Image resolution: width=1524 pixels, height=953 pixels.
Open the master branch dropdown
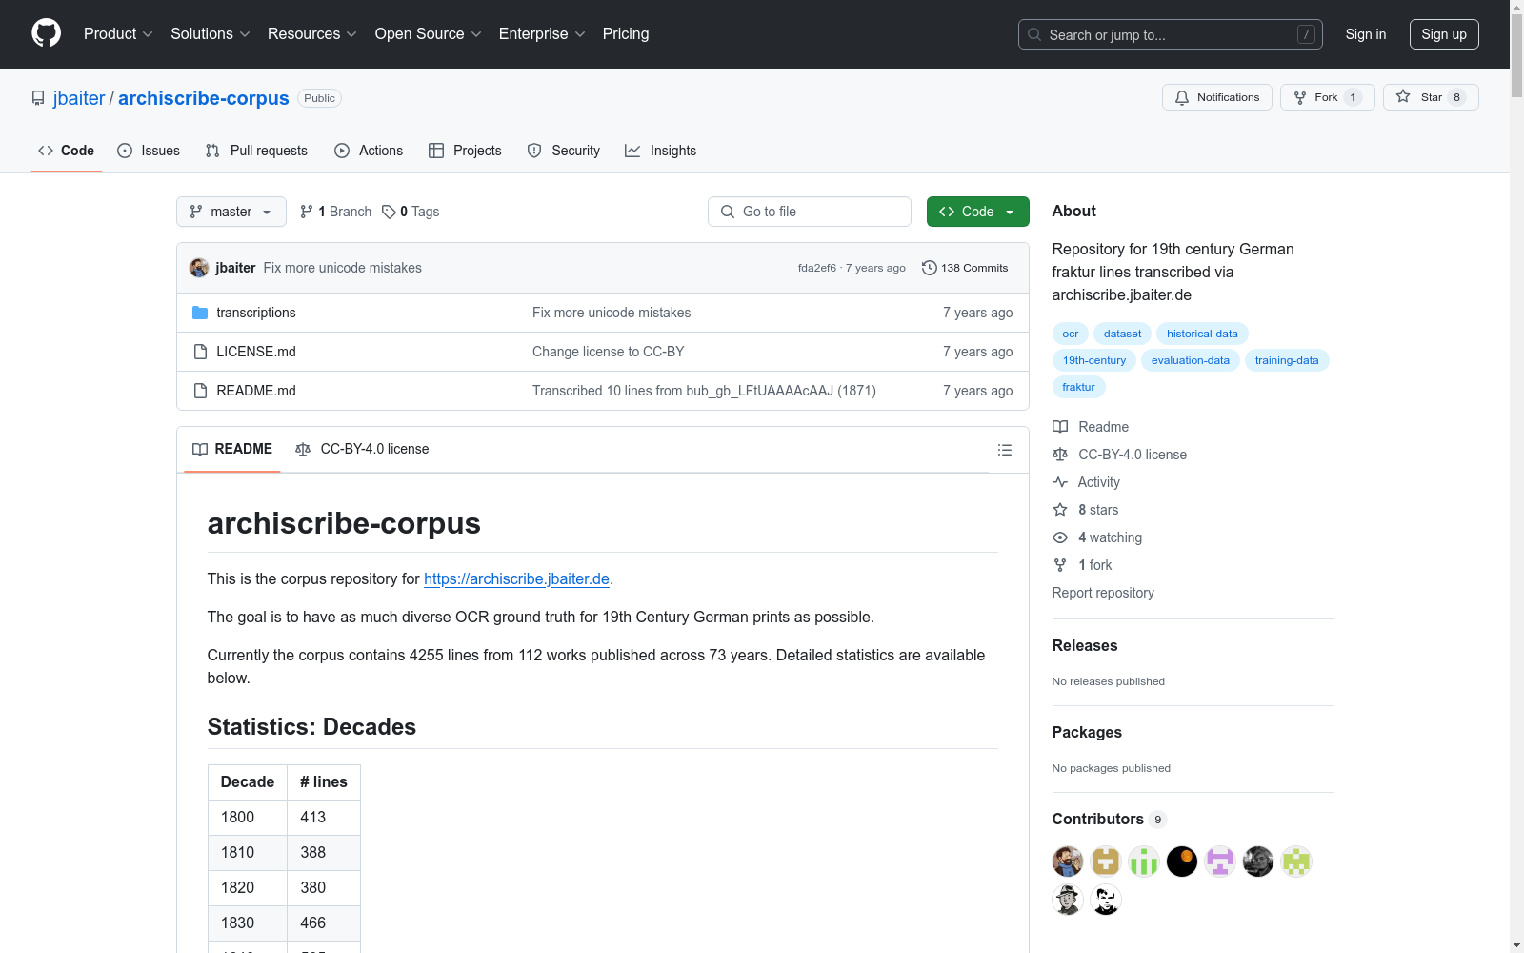point(231,212)
